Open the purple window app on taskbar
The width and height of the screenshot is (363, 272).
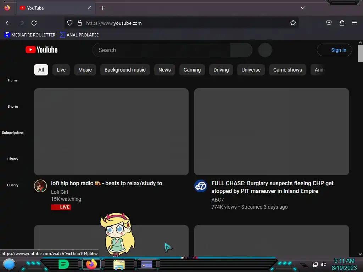click(147, 264)
